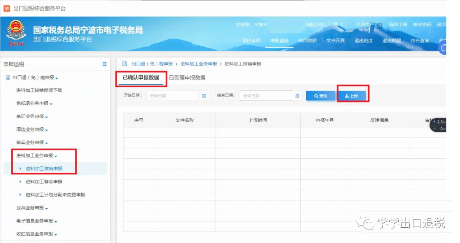Select 进料加工计划分配率变更申报 in the sidebar
This screenshot has height=243, width=460.
click(55, 194)
